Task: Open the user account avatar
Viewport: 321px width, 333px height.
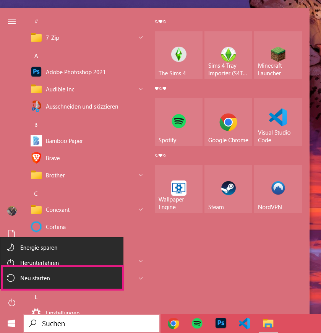Action: [12, 211]
